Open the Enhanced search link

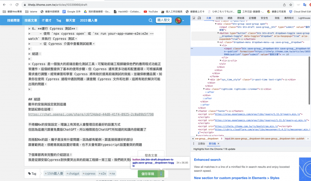[207, 159]
